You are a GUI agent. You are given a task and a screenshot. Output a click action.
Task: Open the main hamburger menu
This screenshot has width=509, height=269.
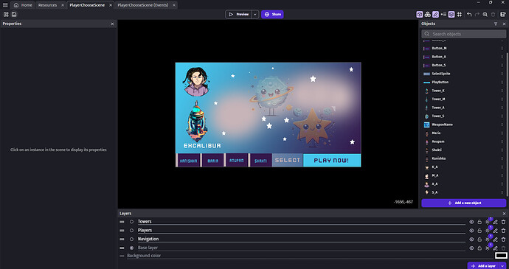pos(5,5)
